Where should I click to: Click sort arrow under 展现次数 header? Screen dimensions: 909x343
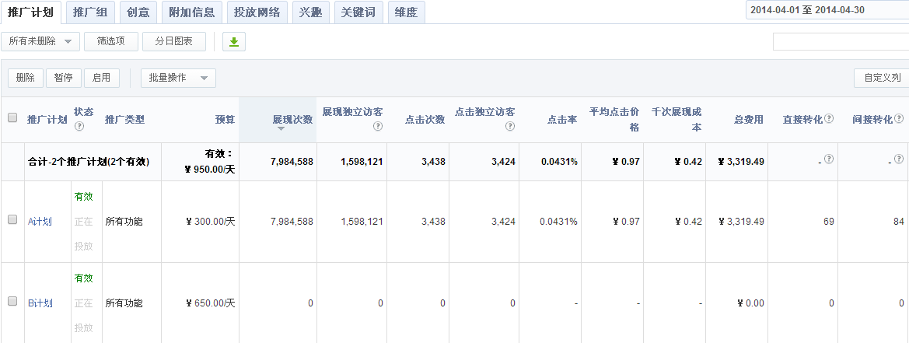tap(281, 128)
